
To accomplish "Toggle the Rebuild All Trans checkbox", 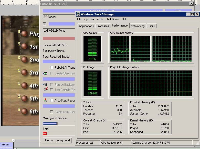I will point(51,67).
